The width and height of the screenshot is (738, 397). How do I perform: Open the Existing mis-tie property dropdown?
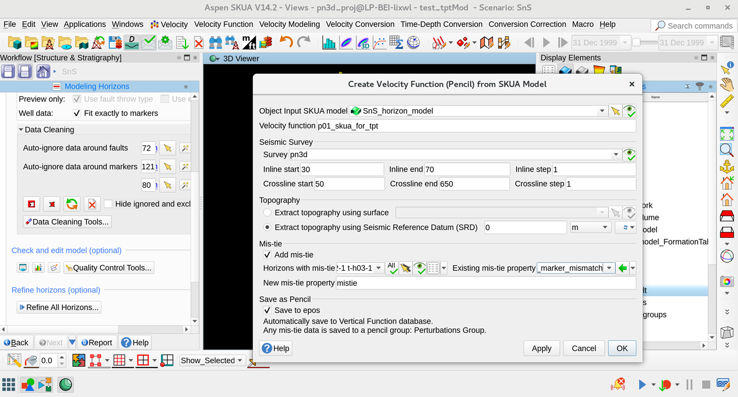click(609, 268)
